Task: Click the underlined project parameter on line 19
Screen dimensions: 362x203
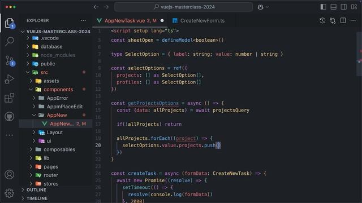Action: pyautogui.click(x=186, y=138)
